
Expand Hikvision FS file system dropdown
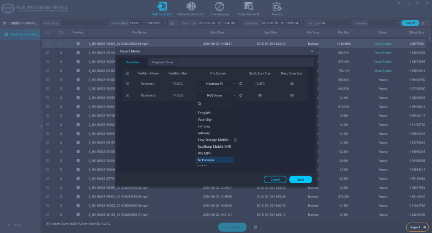(x=234, y=84)
